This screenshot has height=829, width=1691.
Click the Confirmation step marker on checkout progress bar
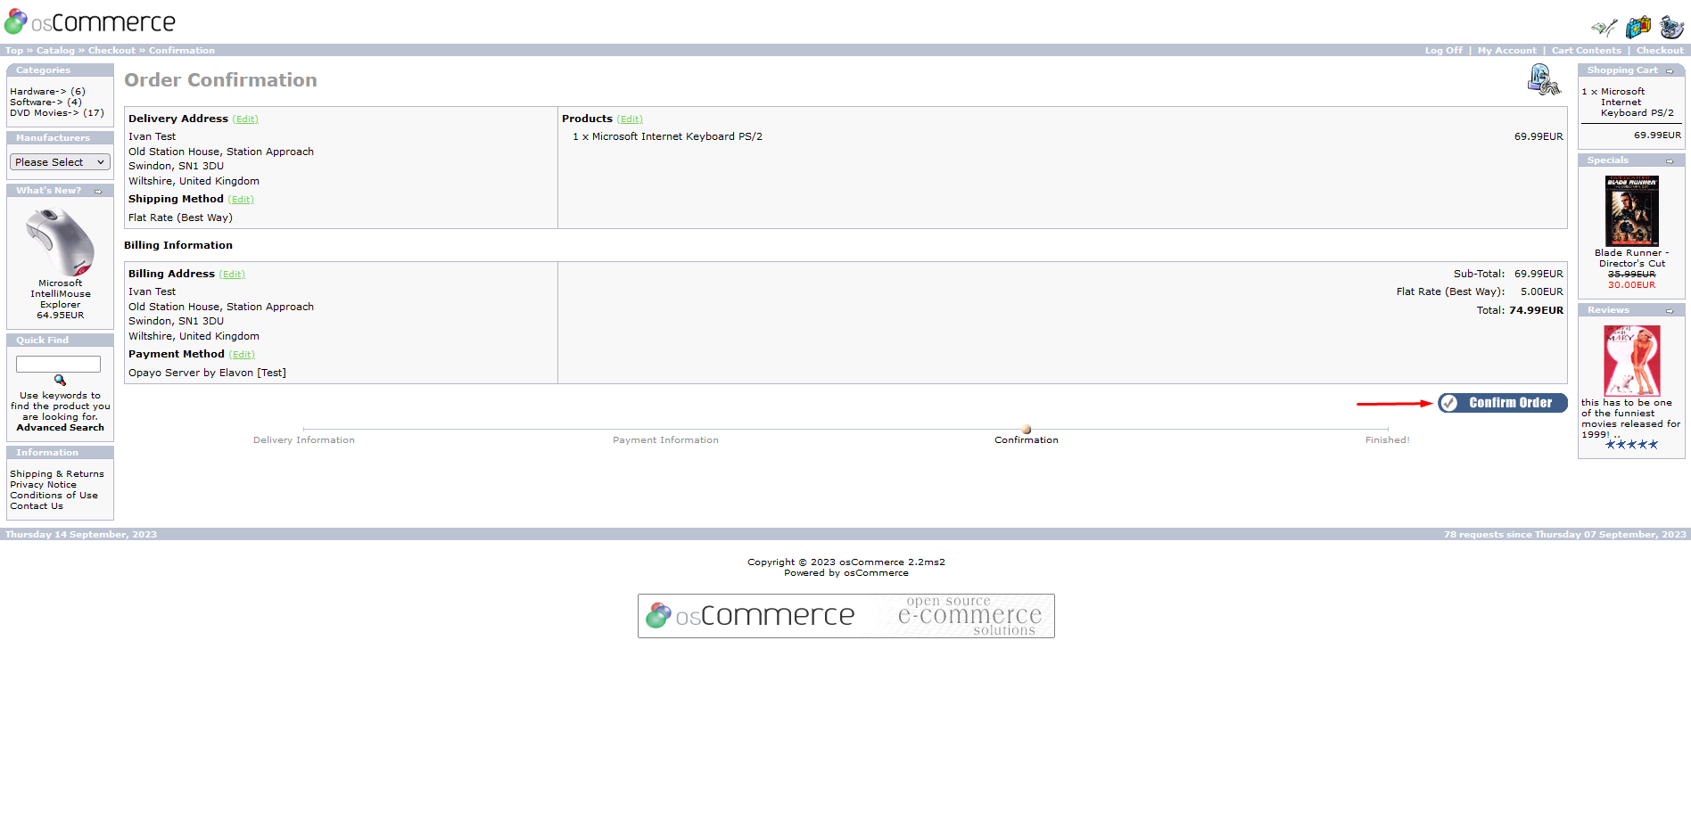[1027, 430]
